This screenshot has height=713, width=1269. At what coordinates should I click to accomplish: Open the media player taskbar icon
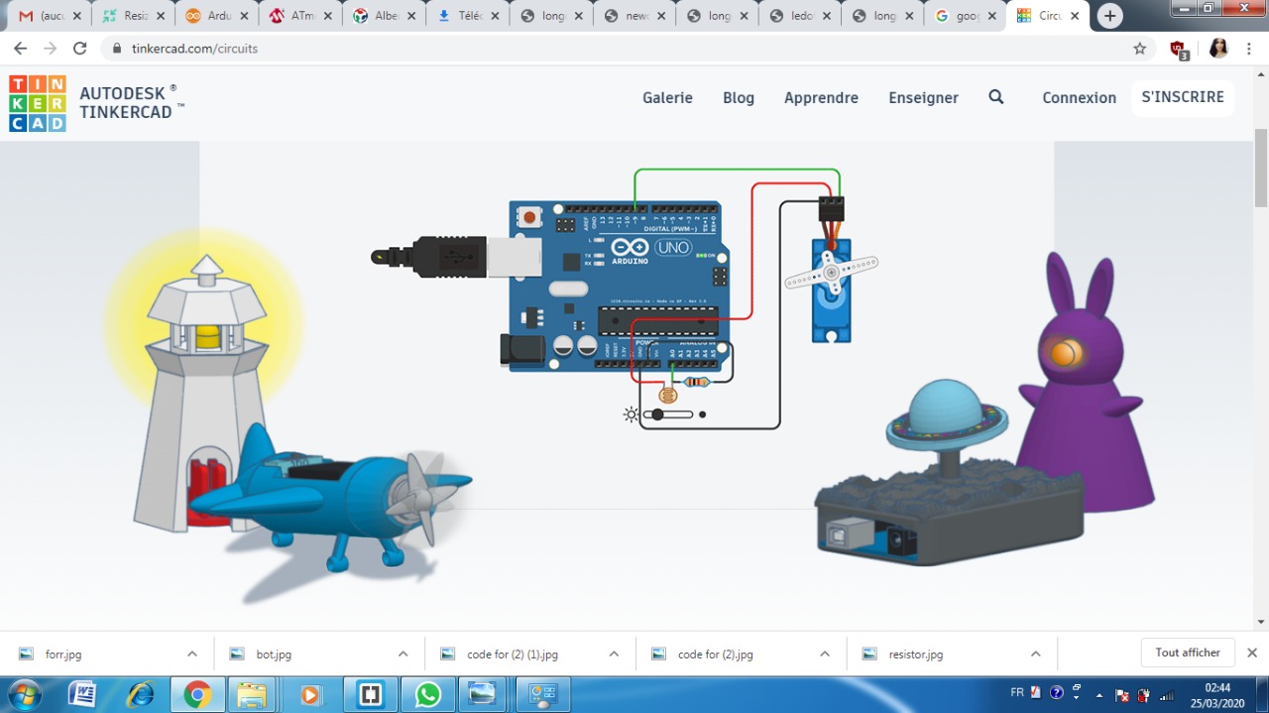click(x=310, y=694)
